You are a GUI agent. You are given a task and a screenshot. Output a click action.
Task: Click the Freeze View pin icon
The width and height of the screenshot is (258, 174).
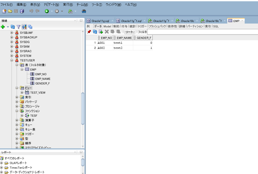[89, 32]
